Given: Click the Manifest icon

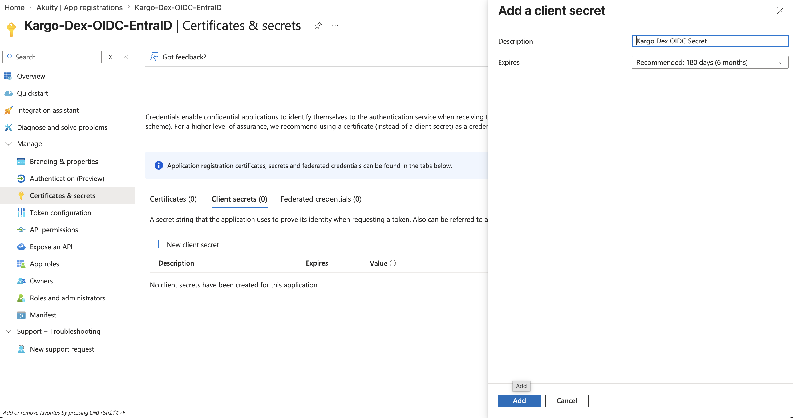Looking at the screenshot, I should [x=21, y=315].
